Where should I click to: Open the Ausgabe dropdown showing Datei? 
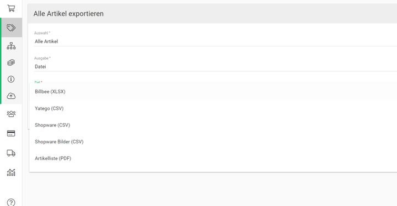tap(216, 66)
